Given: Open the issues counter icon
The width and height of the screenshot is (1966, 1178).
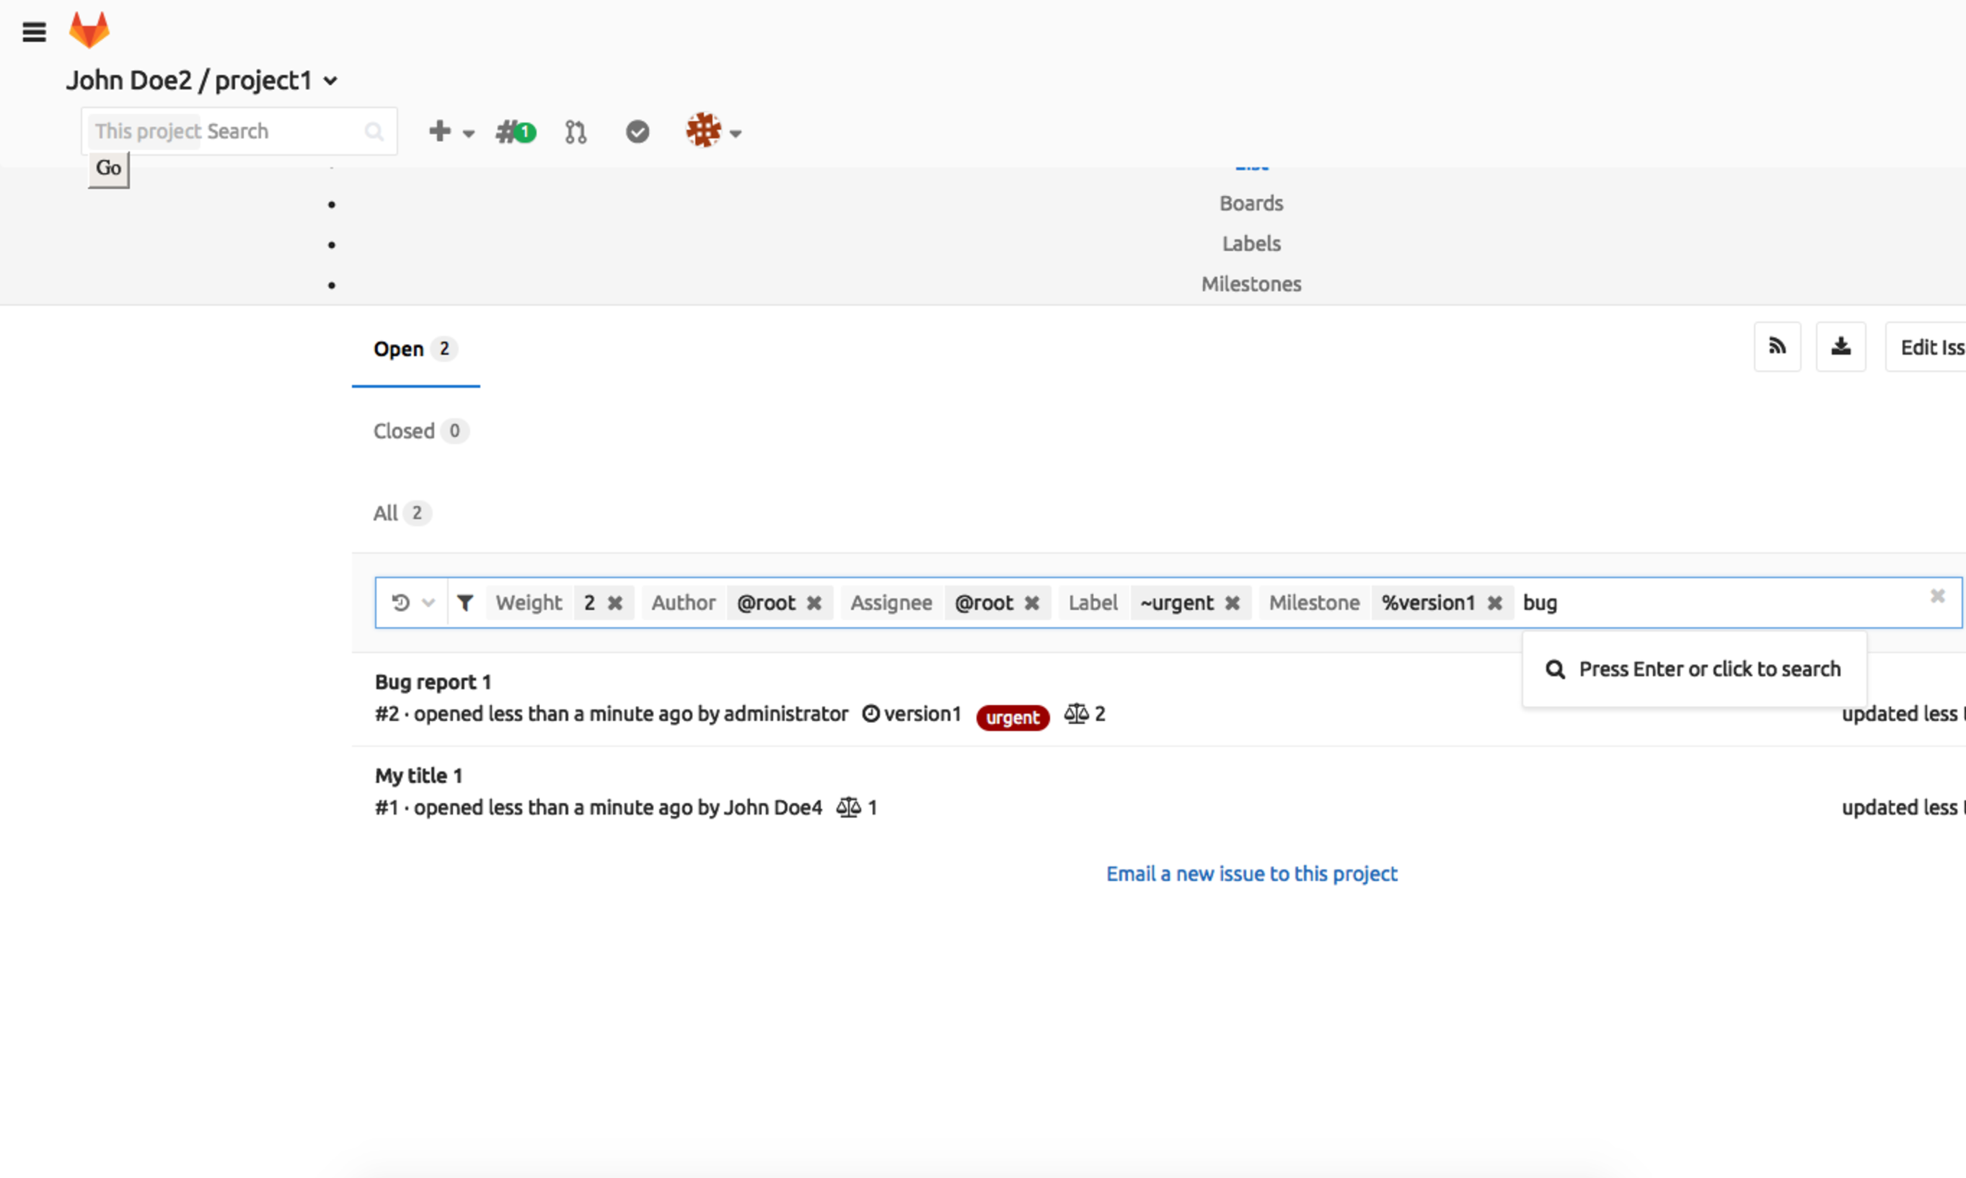Looking at the screenshot, I should 516,132.
